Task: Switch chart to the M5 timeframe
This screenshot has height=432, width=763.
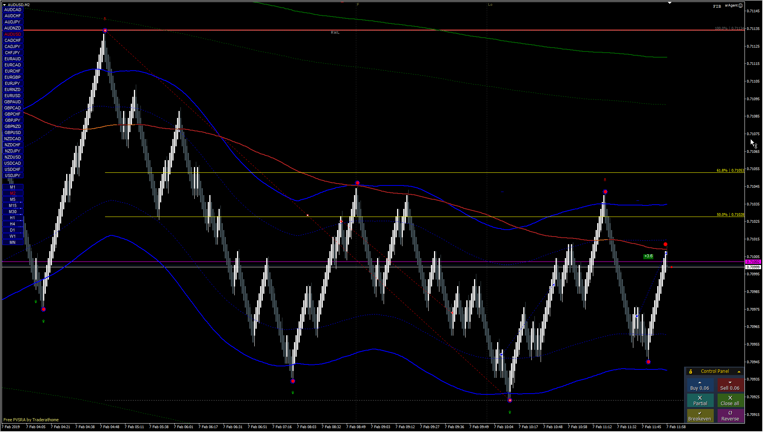Action: (x=13, y=199)
